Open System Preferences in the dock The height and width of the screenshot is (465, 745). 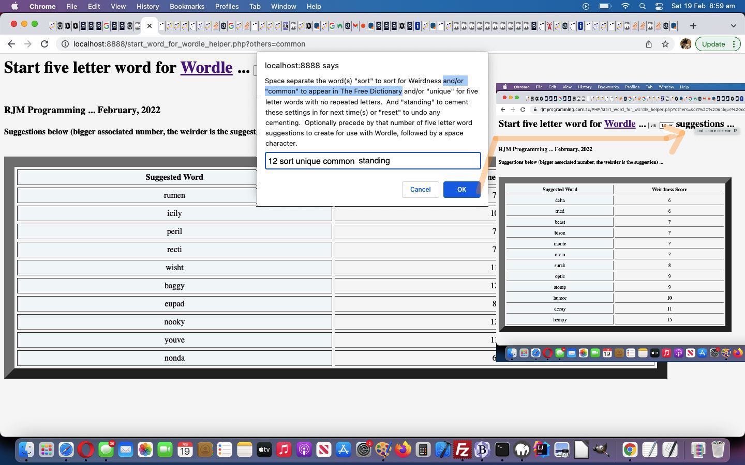pyautogui.click(x=363, y=450)
